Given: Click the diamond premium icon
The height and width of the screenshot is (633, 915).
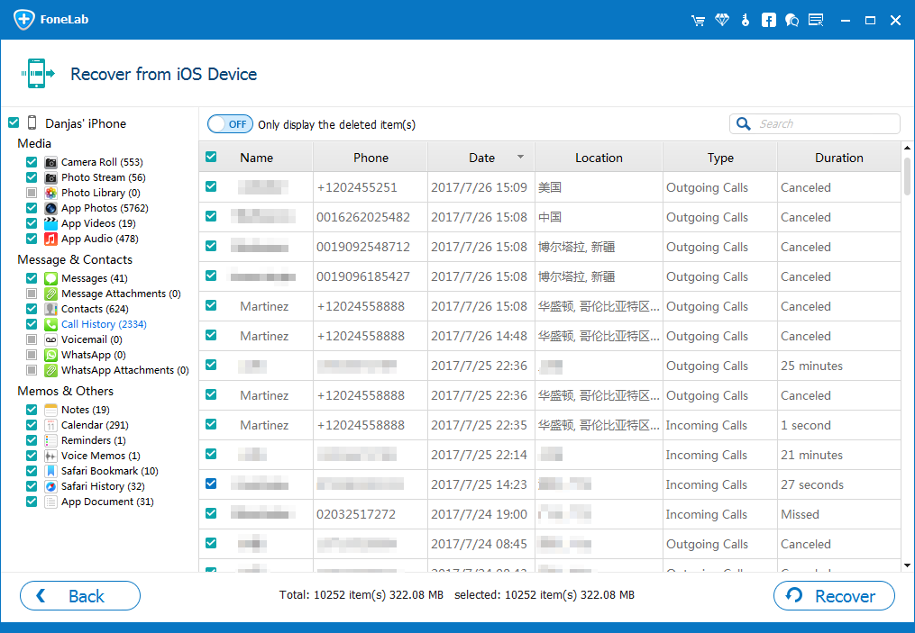Looking at the screenshot, I should (721, 20).
